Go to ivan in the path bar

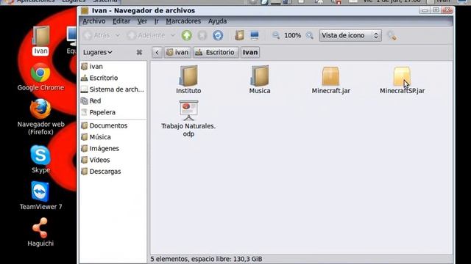point(177,52)
